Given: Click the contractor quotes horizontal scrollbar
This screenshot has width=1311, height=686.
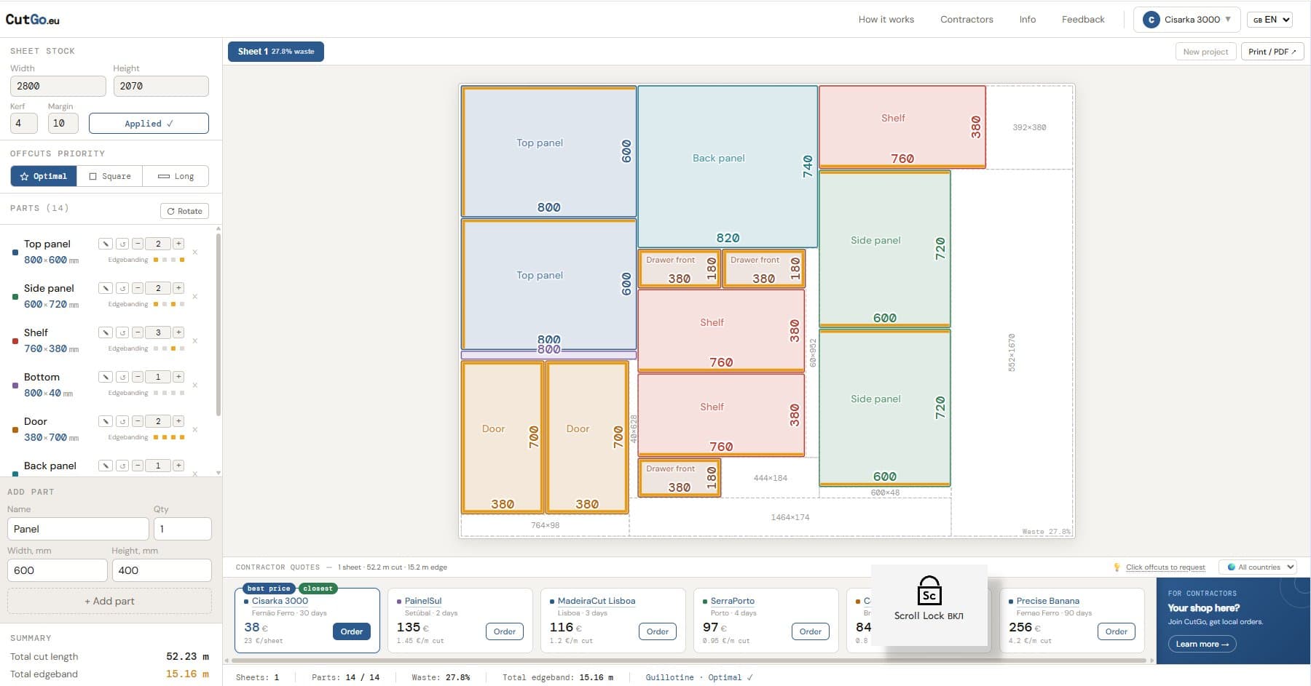Looking at the screenshot, I should [x=688, y=661].
